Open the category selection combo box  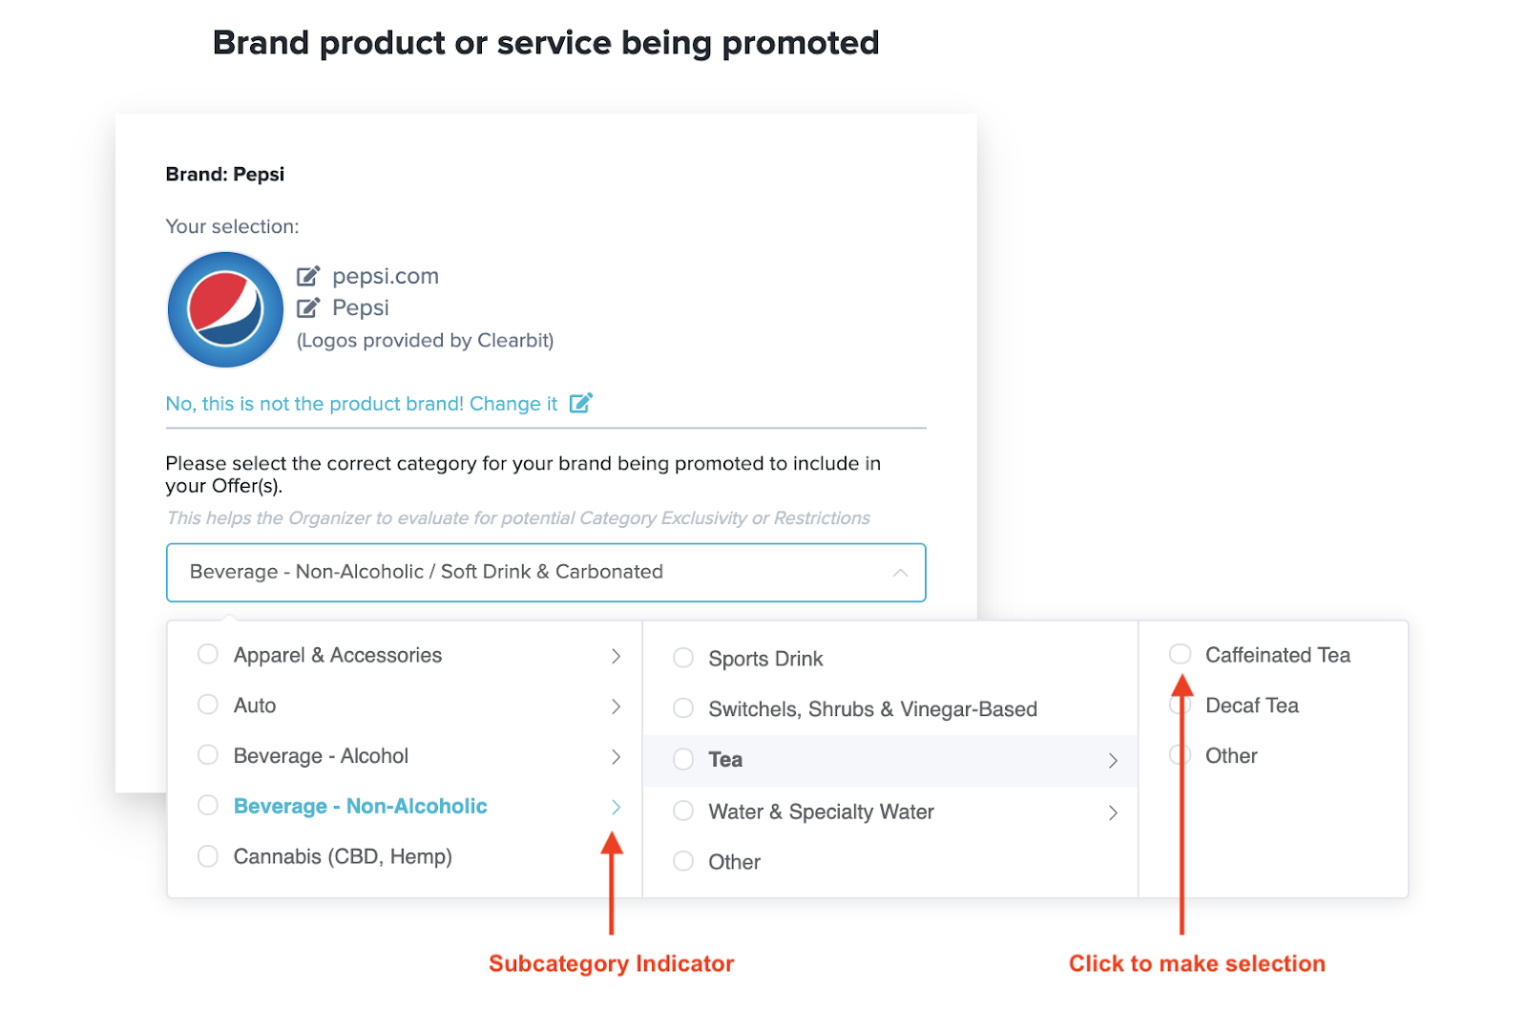point(546,573)
